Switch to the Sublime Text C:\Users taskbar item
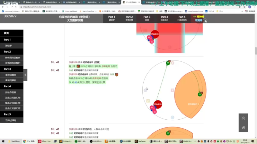This screenshot has height=144, width=257. pyautogui.click(x=66, y=141)
